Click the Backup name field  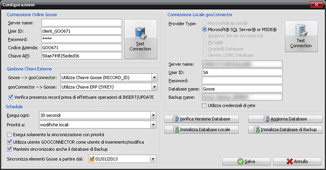coord(242,97)
